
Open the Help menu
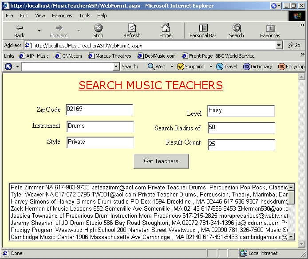[x=102, y=16]
